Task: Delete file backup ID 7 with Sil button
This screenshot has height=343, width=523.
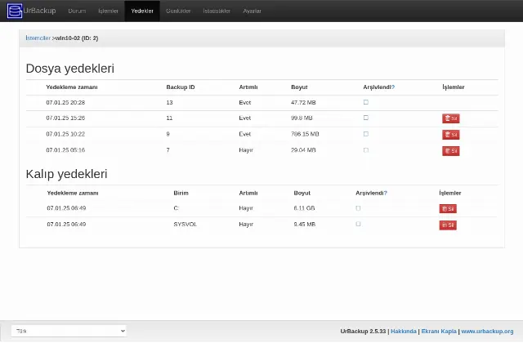Action: coord(451,151)
